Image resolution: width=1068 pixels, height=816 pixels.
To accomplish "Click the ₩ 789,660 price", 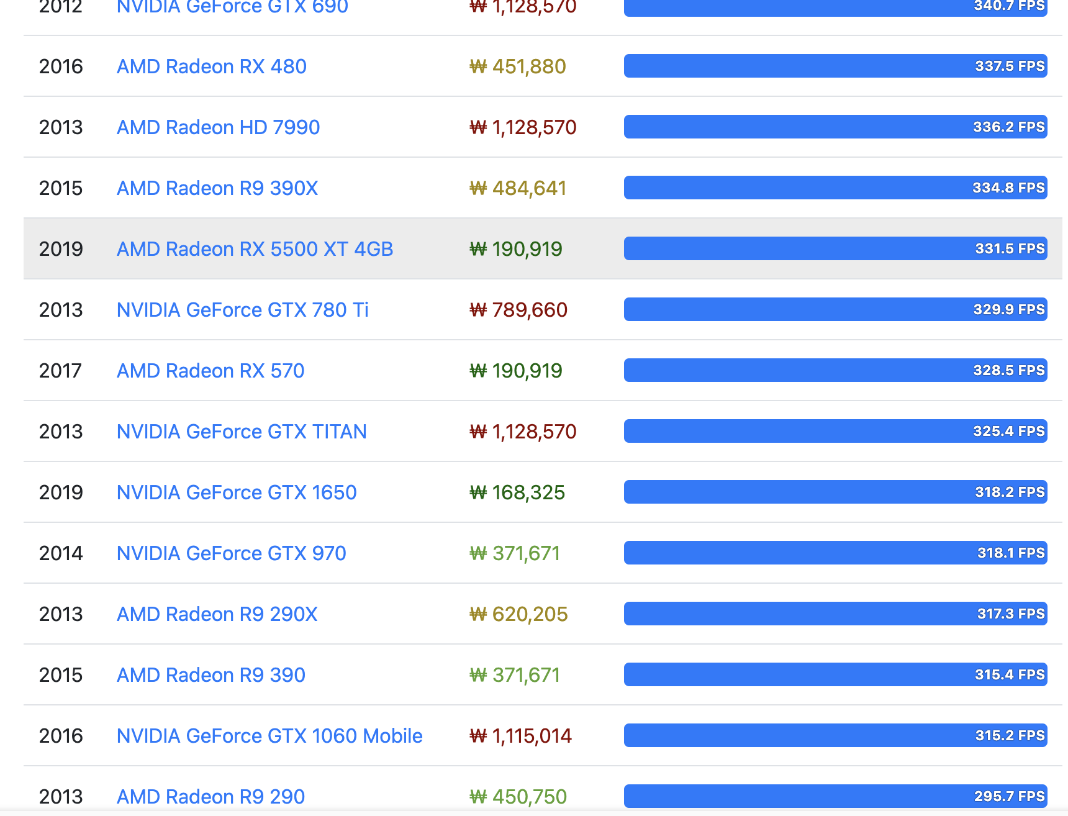I will (518, 310).
